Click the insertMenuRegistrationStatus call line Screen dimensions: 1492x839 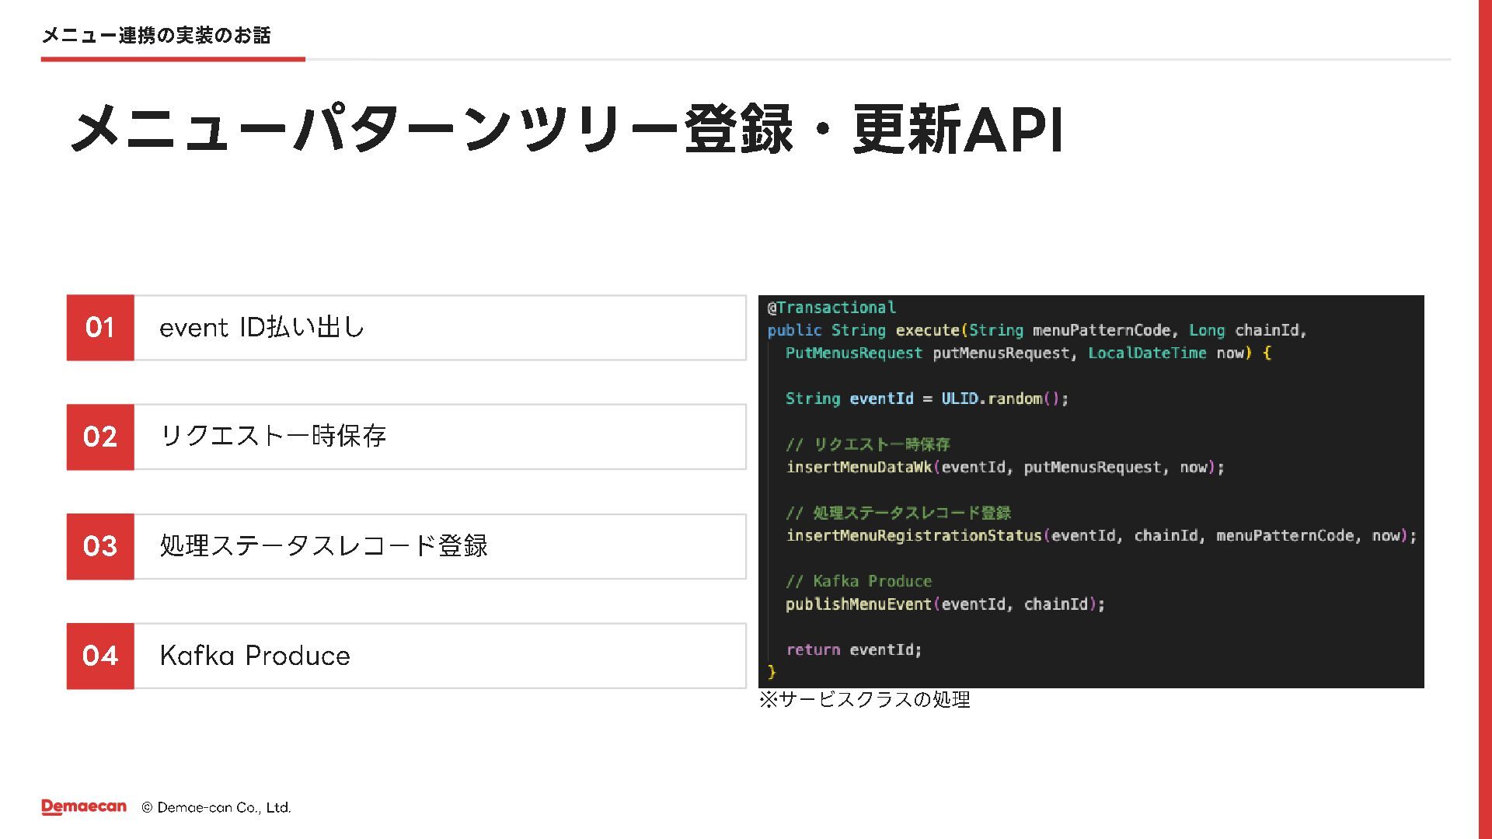[x=1101, y=535]
